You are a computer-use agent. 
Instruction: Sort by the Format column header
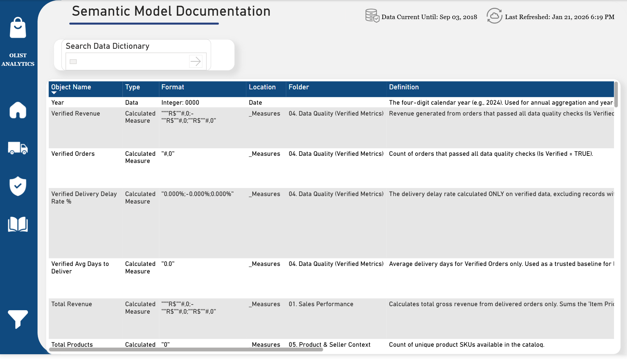coord(173,87)
